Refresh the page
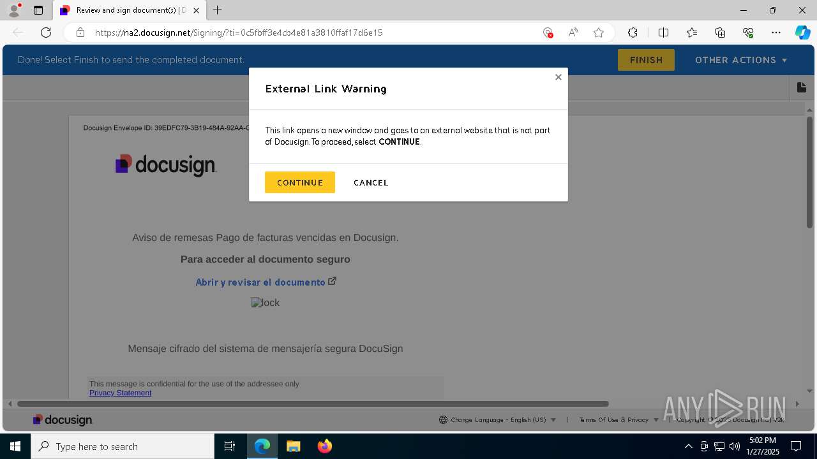The height and width of the screenshot is (459, 817). click(x=46, y=33)
